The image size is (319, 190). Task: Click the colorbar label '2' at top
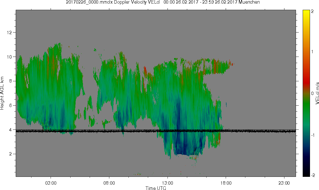pos(313,11)
